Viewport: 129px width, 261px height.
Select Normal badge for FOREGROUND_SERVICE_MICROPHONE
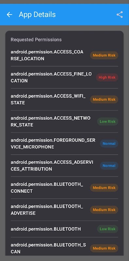[109, 144]
